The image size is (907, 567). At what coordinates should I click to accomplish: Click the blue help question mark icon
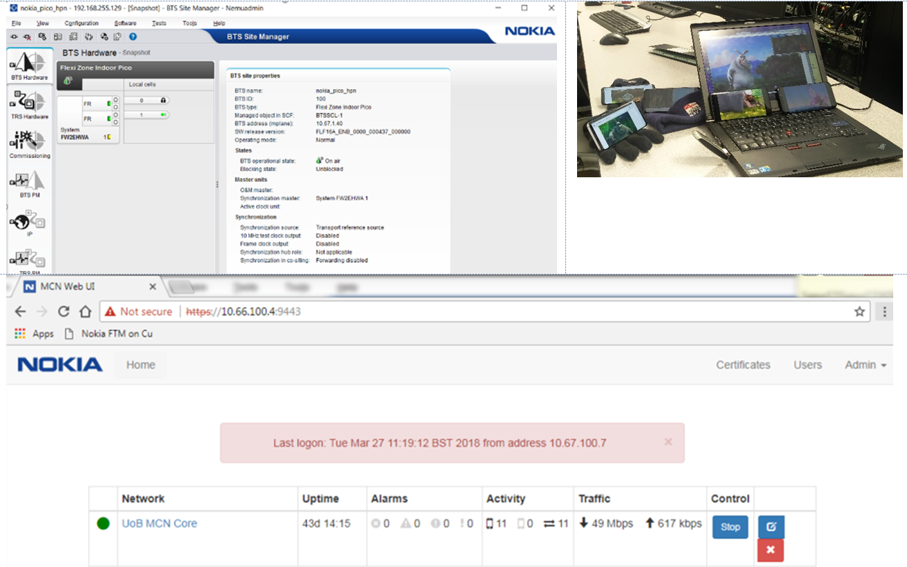pyautogui.click(x=133, y=37)
